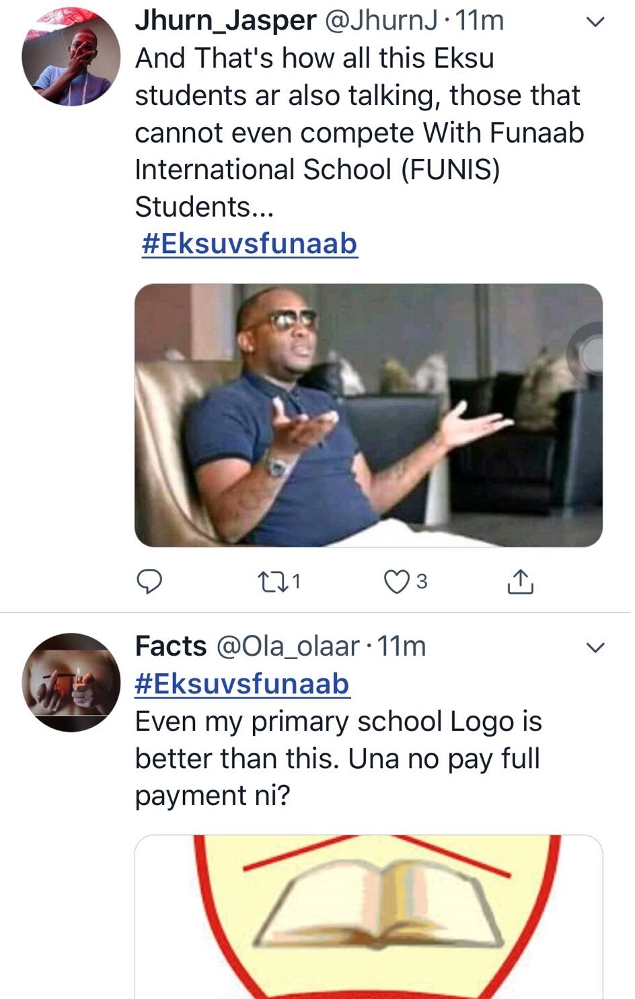The height and width of the screenshot is (999, 635).
Task: Open #Eksuvsfunaab hashtag in Jhurn_Jasper's tweet
Action: [x=249, y=244]
